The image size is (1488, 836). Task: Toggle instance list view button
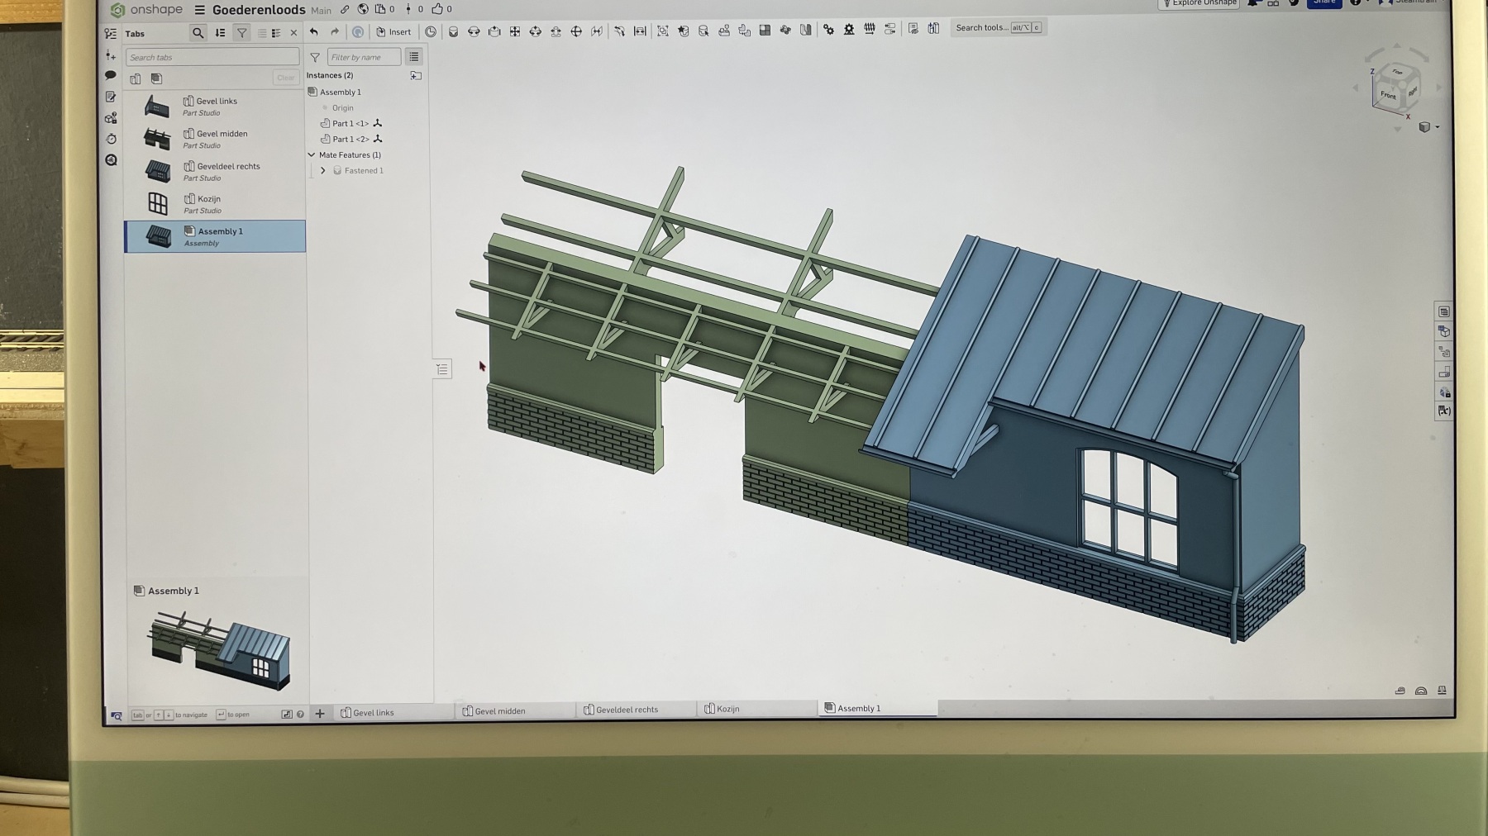(x=414, y=57)
